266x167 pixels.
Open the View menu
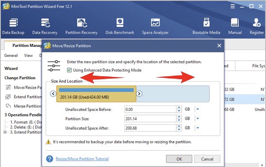coord(29,56)
